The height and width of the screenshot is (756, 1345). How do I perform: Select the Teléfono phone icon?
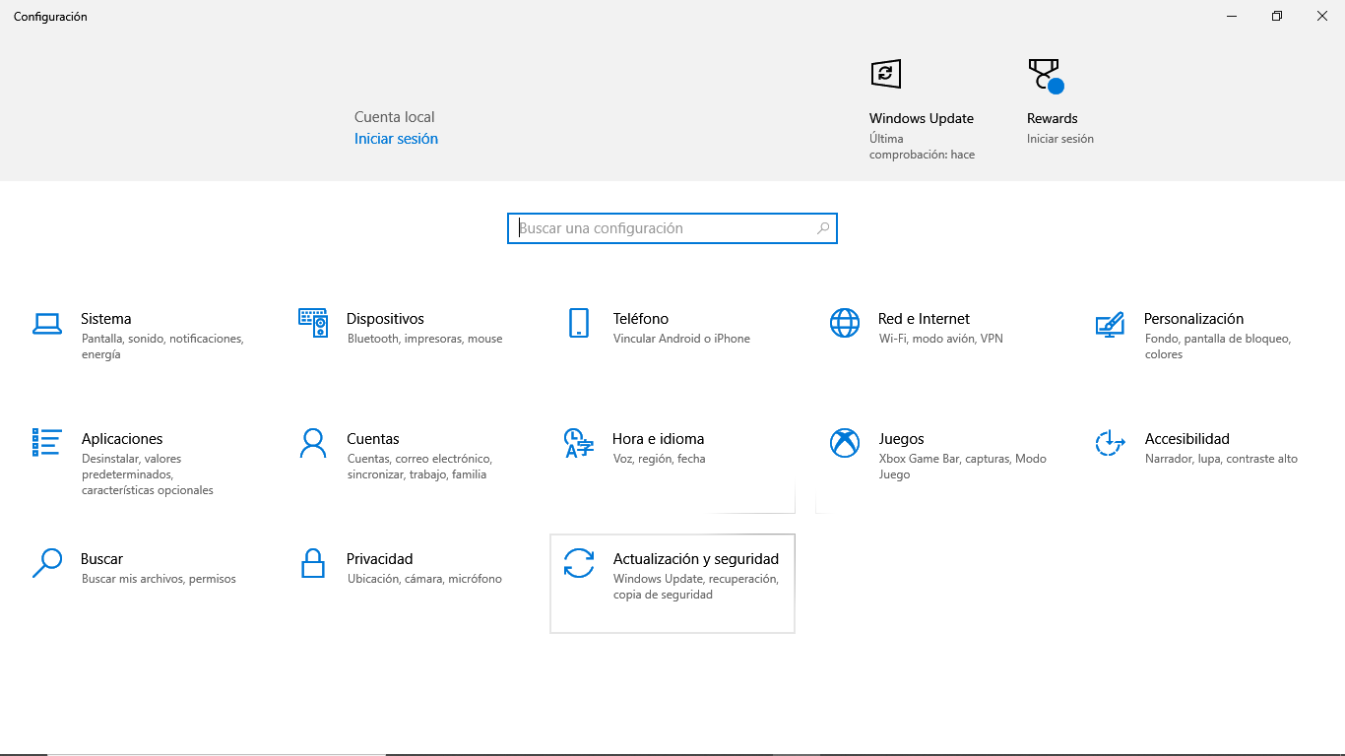[579, 323]
